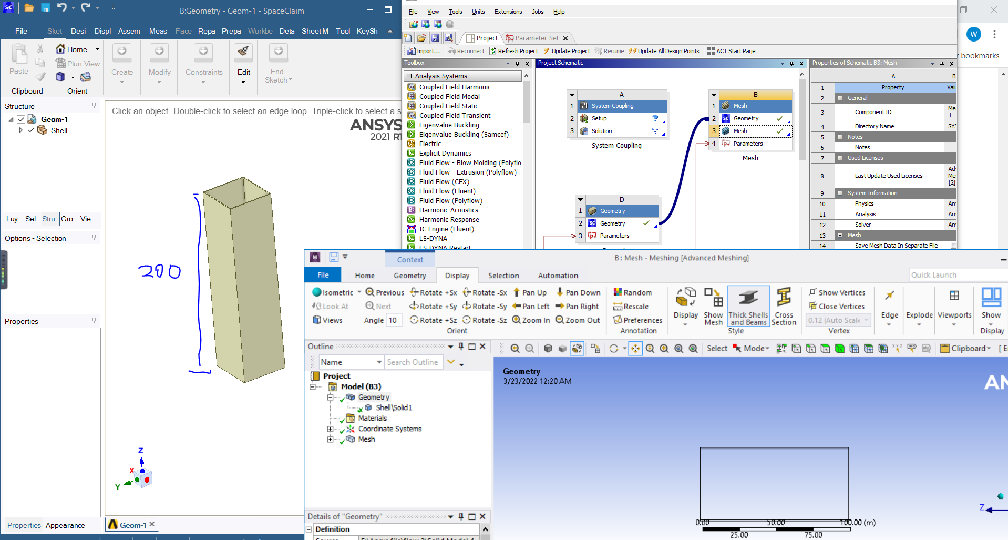1008x540 pixels.
Task: Open Outline Name filter dropdown
Action: 379,362
